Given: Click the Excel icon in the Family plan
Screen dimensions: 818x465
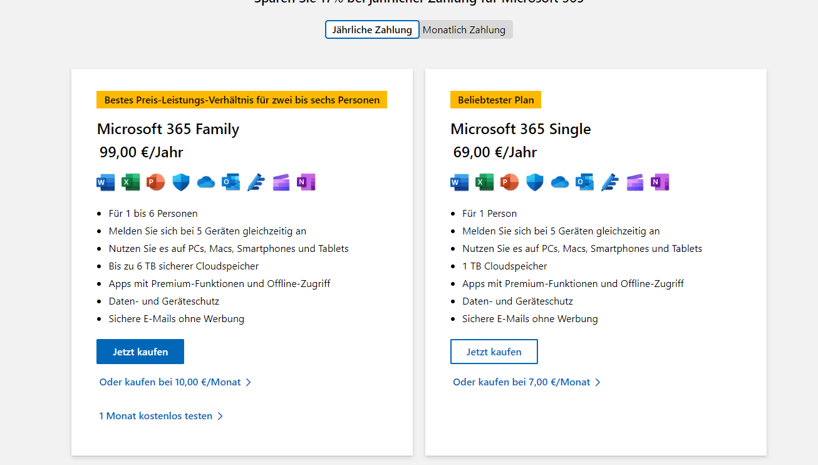Looking at the screenshot, I should [x=131, y=182].
